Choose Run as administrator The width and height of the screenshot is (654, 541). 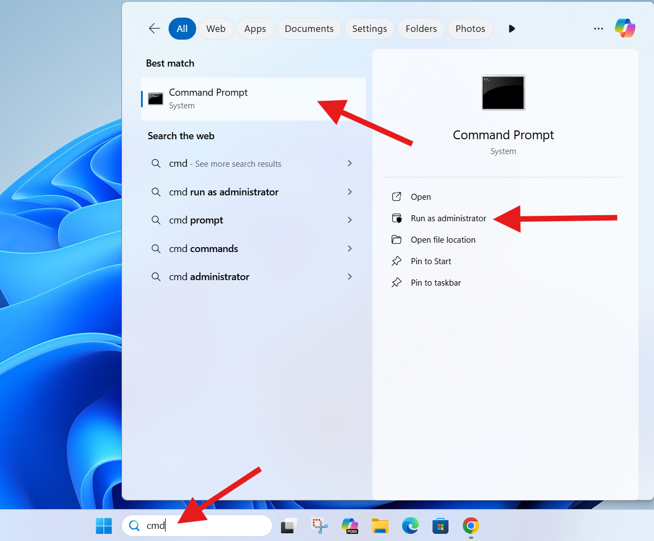tap(448, 218)
